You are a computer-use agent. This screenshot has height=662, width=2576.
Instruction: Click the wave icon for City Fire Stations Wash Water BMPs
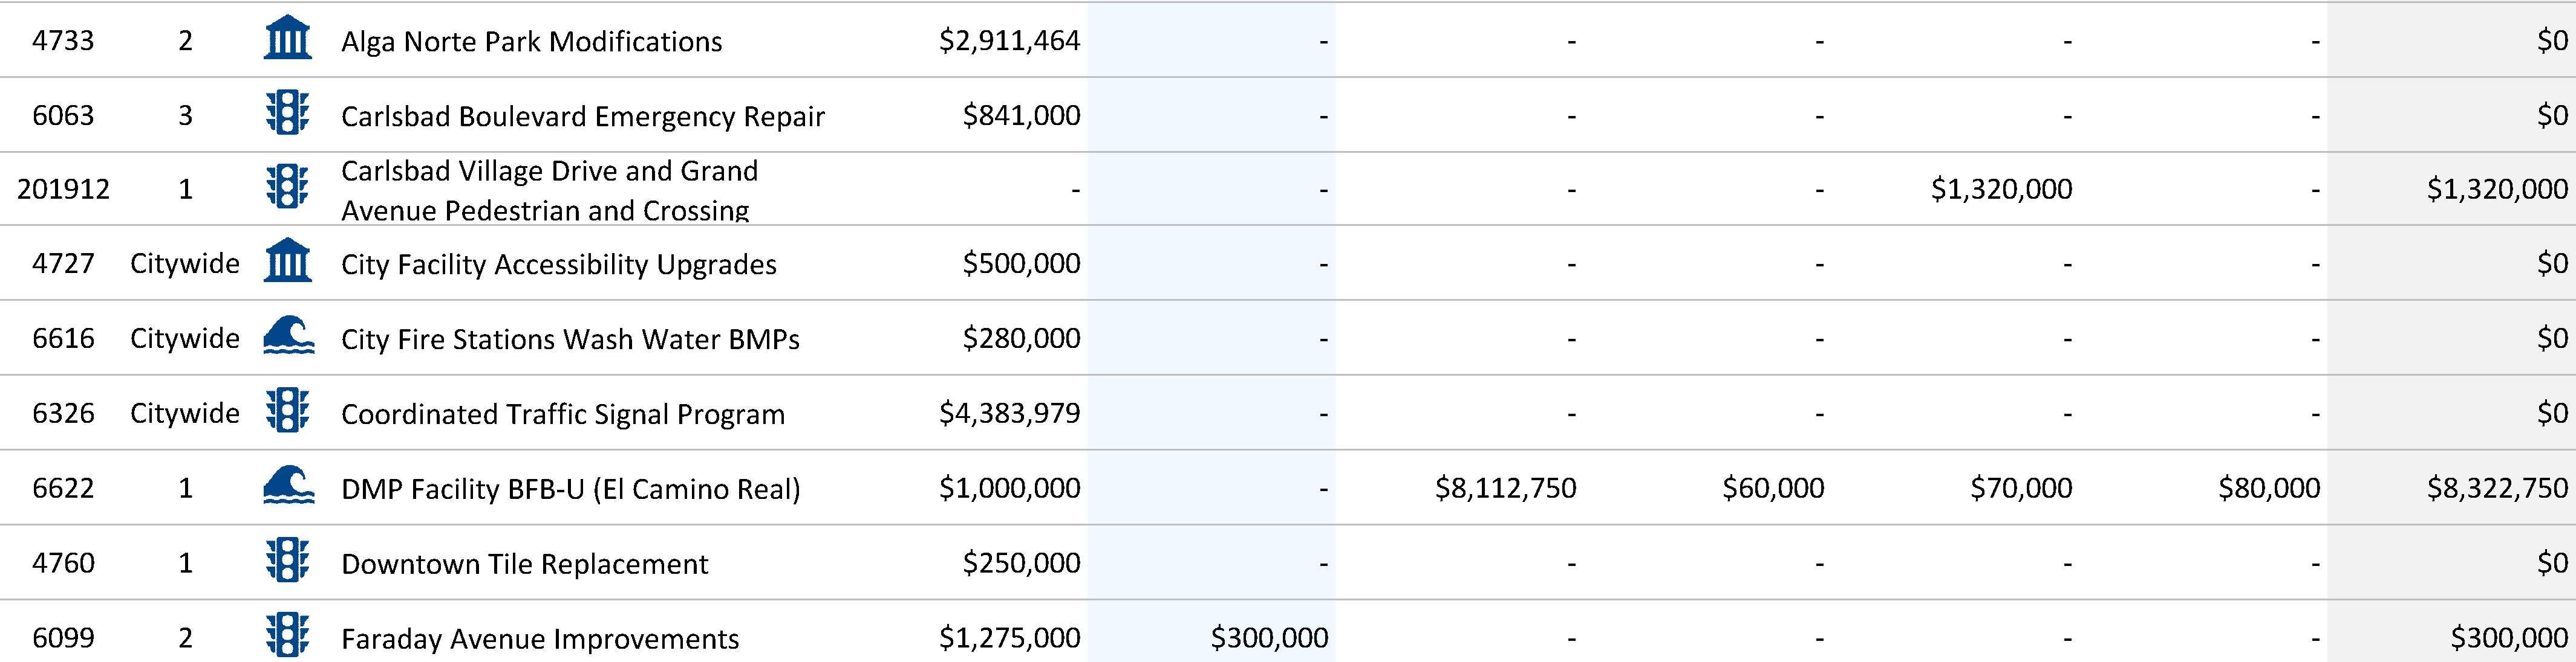[288, 336]
